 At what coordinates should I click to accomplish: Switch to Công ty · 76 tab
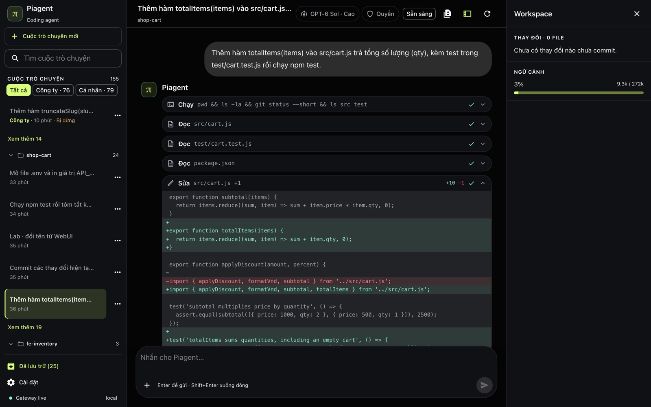click(53, 90)
